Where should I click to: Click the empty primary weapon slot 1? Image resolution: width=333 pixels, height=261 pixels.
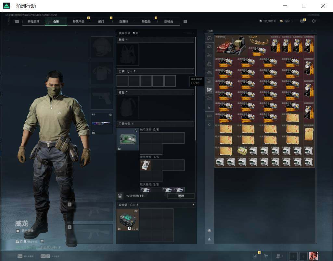click(x=90, y=211)
